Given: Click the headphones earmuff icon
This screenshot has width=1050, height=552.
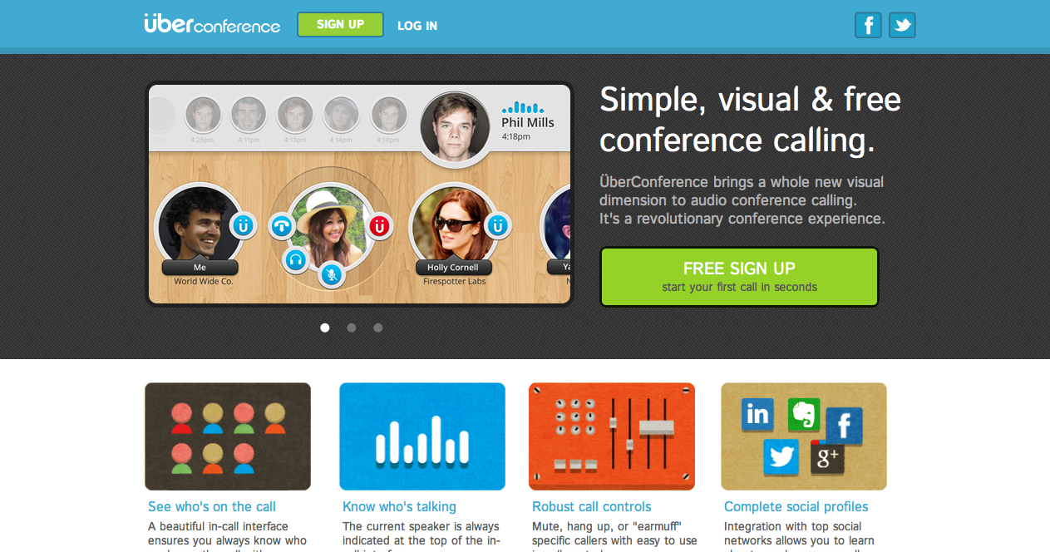Looking at the screenshot, I should point(296,260).
